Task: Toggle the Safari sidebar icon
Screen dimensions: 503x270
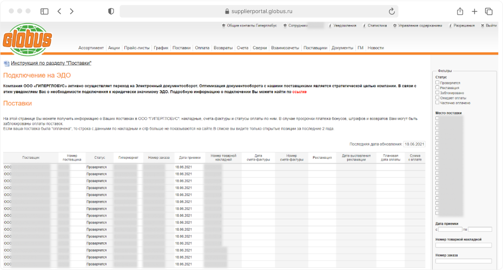Action: (x=44, y=11)
